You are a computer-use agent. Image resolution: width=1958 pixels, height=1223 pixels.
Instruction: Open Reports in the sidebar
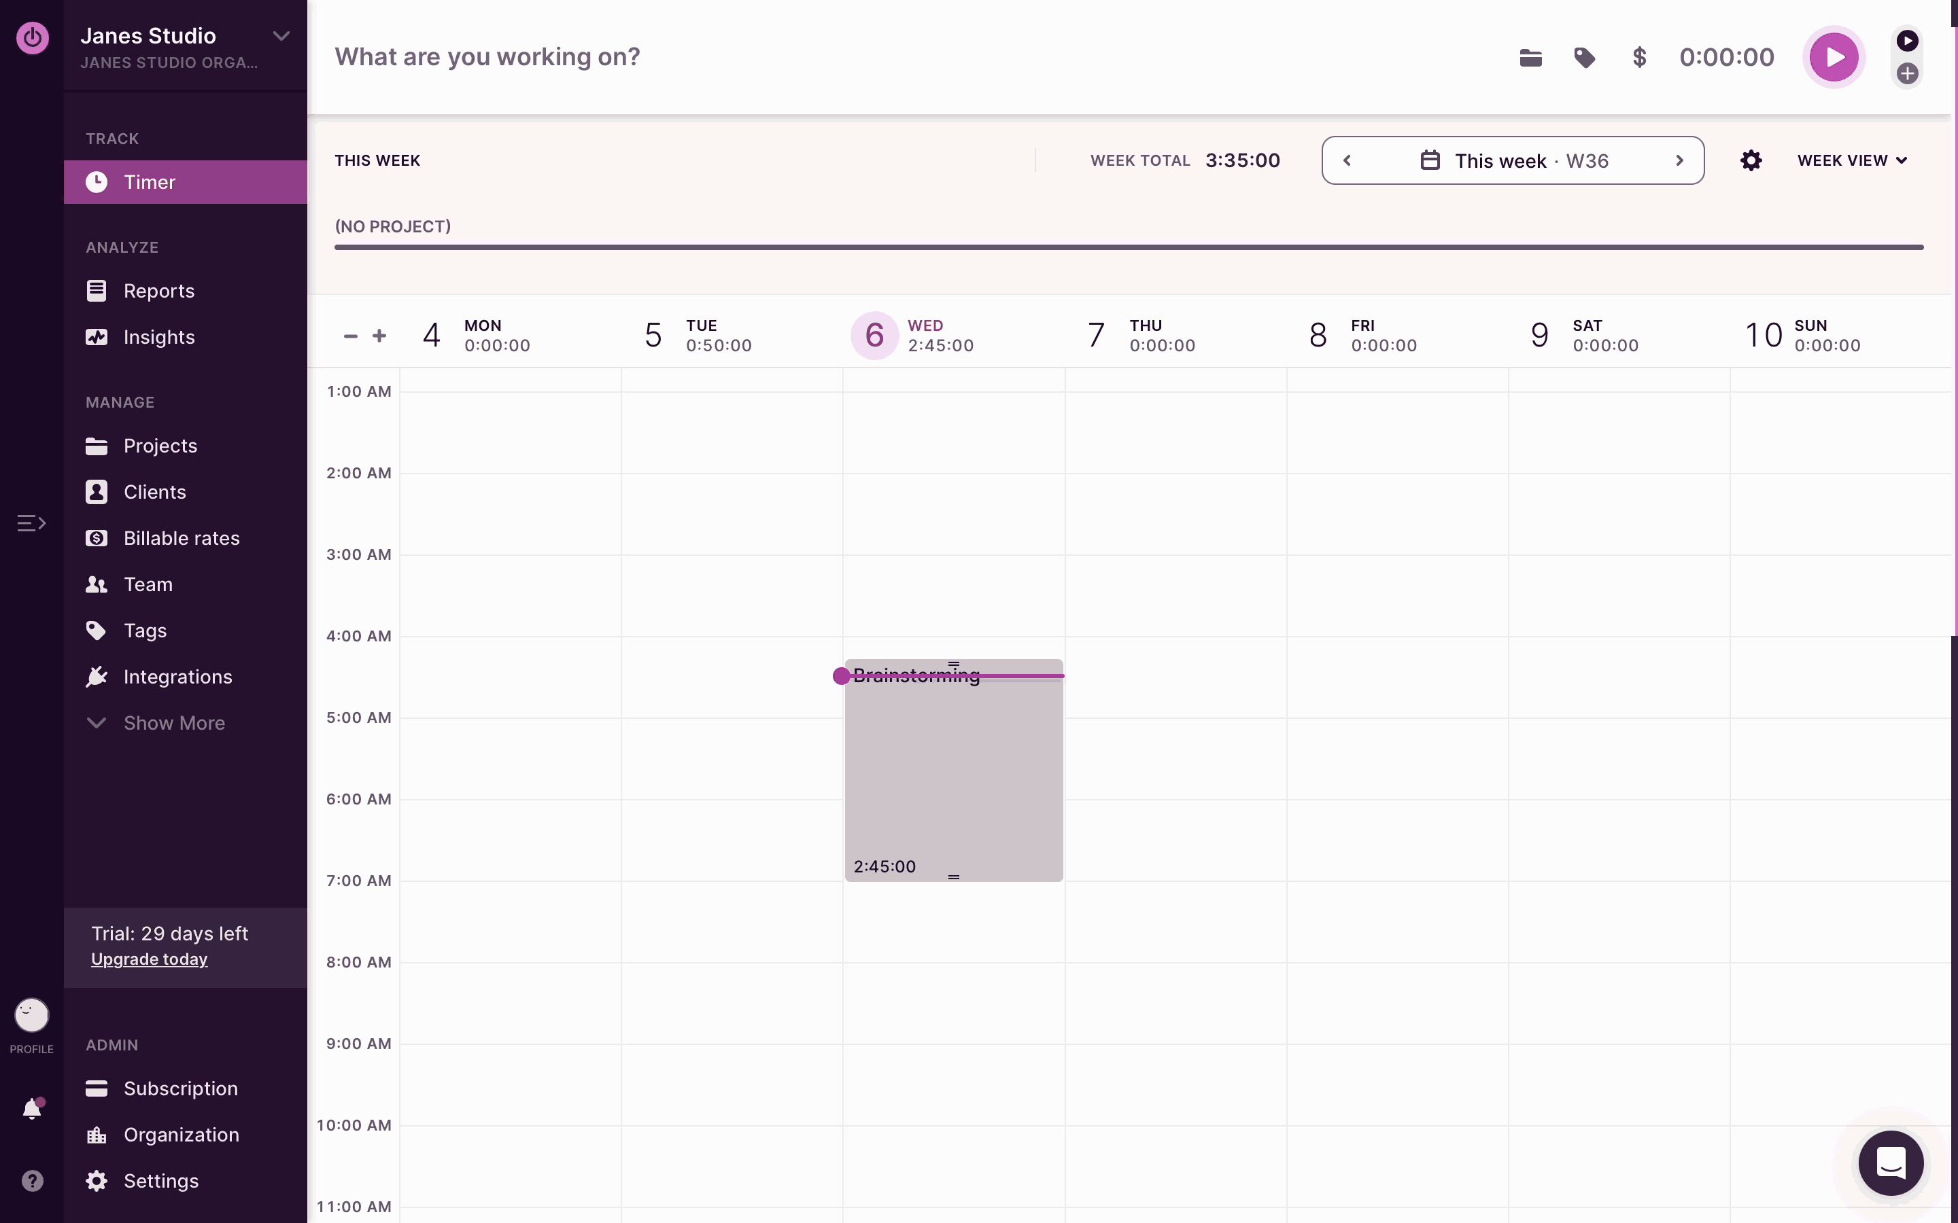click(158, 291)
